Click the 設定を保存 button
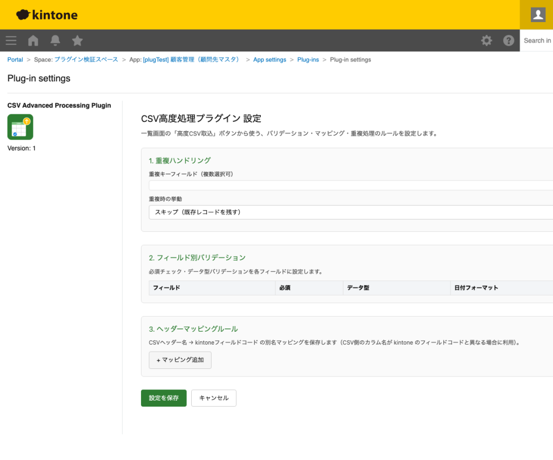Viewport: 553px width, 460px height. click(163, 398)
